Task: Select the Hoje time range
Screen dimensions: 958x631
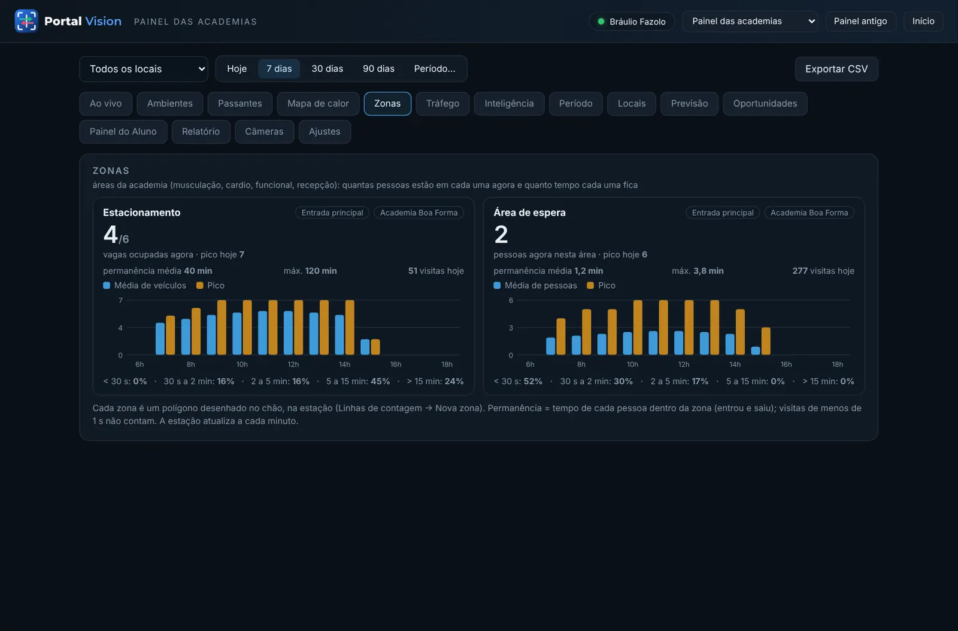Action: coord(237,69)
